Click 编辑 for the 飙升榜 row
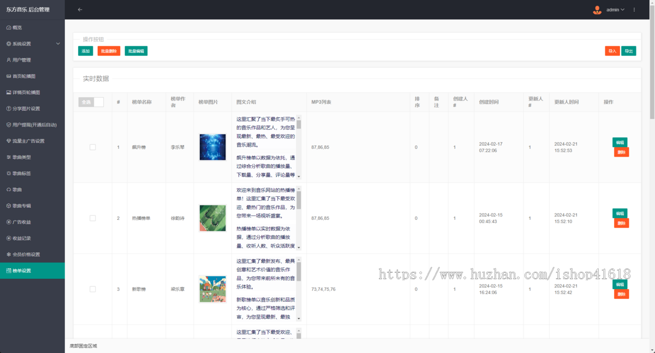 pos(620,142)
